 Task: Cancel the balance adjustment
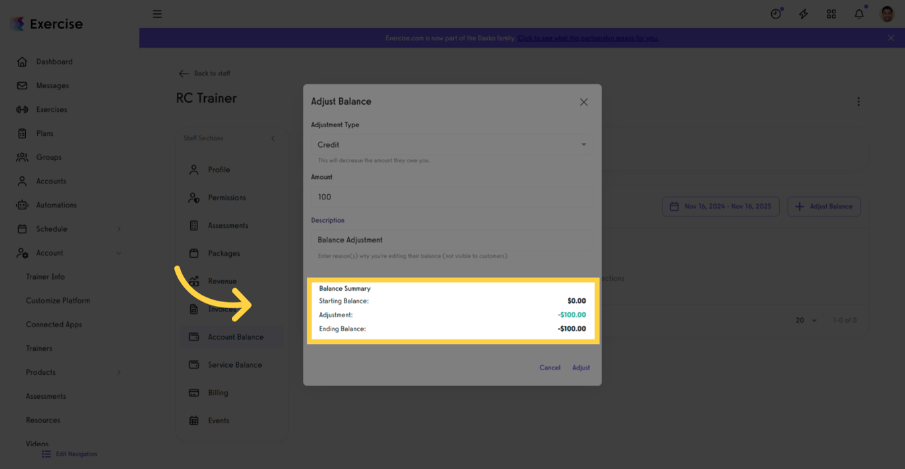pyautogui.click(x=549, y=368)
